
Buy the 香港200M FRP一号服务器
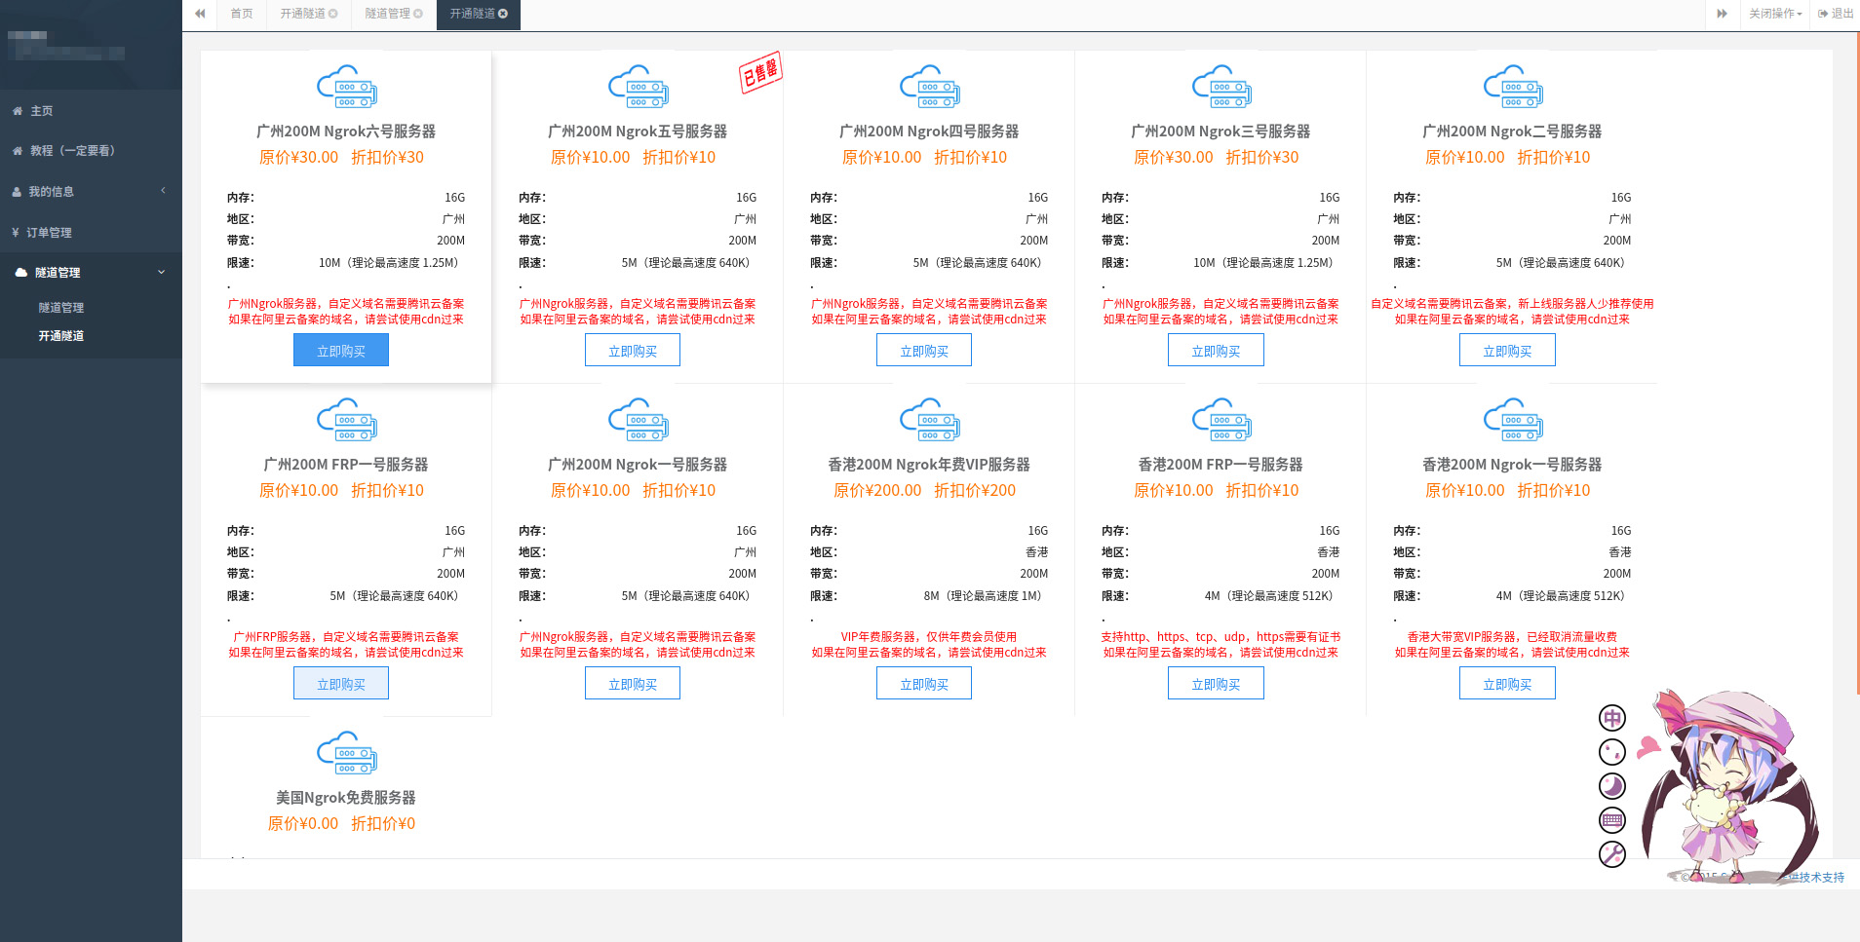1216,684
